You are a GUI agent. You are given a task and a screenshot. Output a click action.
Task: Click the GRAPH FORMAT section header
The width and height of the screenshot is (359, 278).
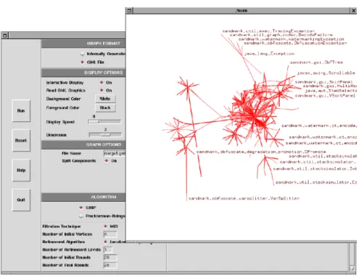pos(83,44)
